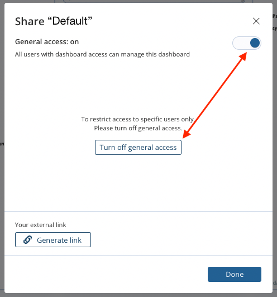Click the white left side of the toggle track
277x297 pixels.
coord(241,43)
